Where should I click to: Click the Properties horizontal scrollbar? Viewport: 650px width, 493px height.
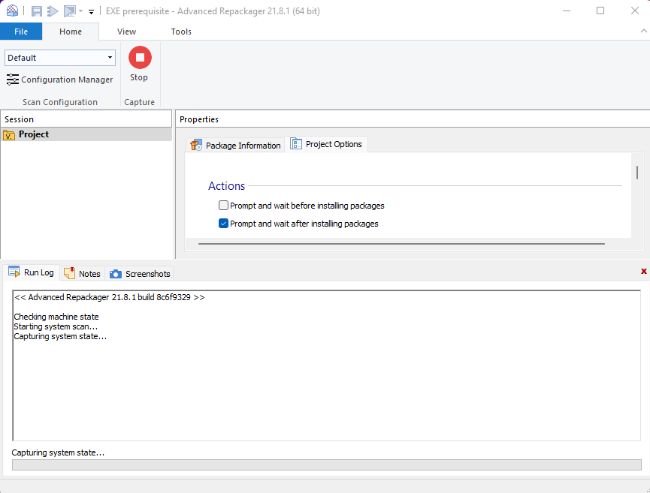point(401,244)
